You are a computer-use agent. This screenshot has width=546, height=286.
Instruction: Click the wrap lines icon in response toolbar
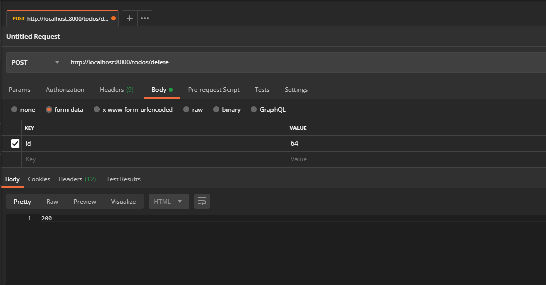201,201
